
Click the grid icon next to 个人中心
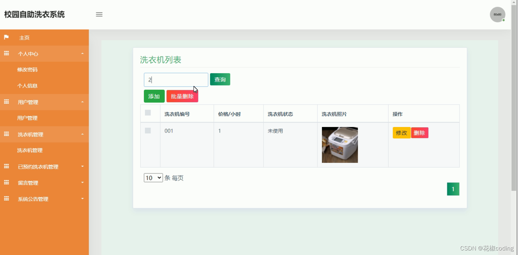tap(6, 53)
